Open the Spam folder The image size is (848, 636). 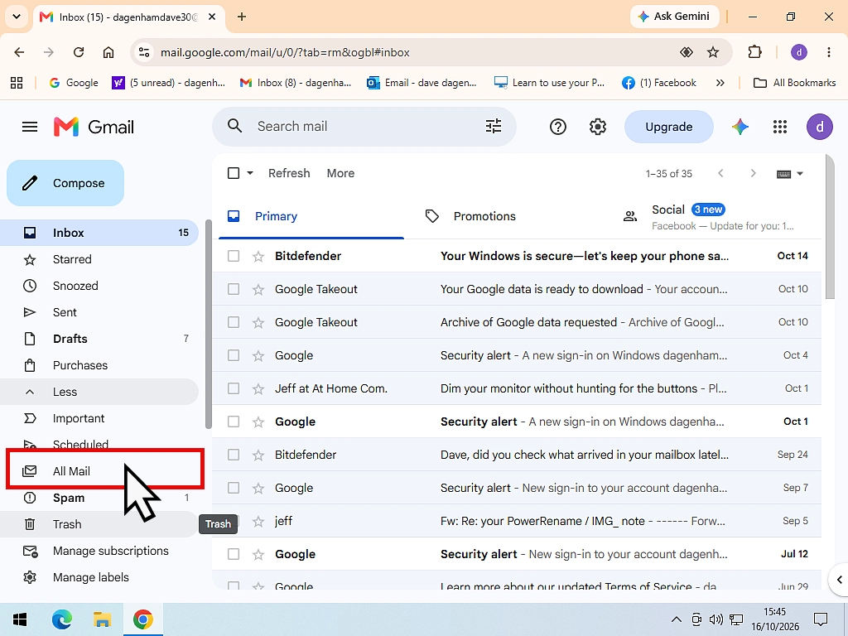pos(99,498)
